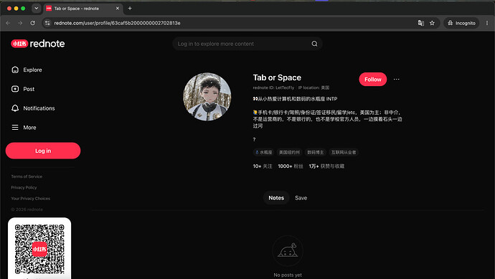The width and height of the screenshot is (495, 279).
Task: Open a new browser tab
Action: [x=130, y=9]
